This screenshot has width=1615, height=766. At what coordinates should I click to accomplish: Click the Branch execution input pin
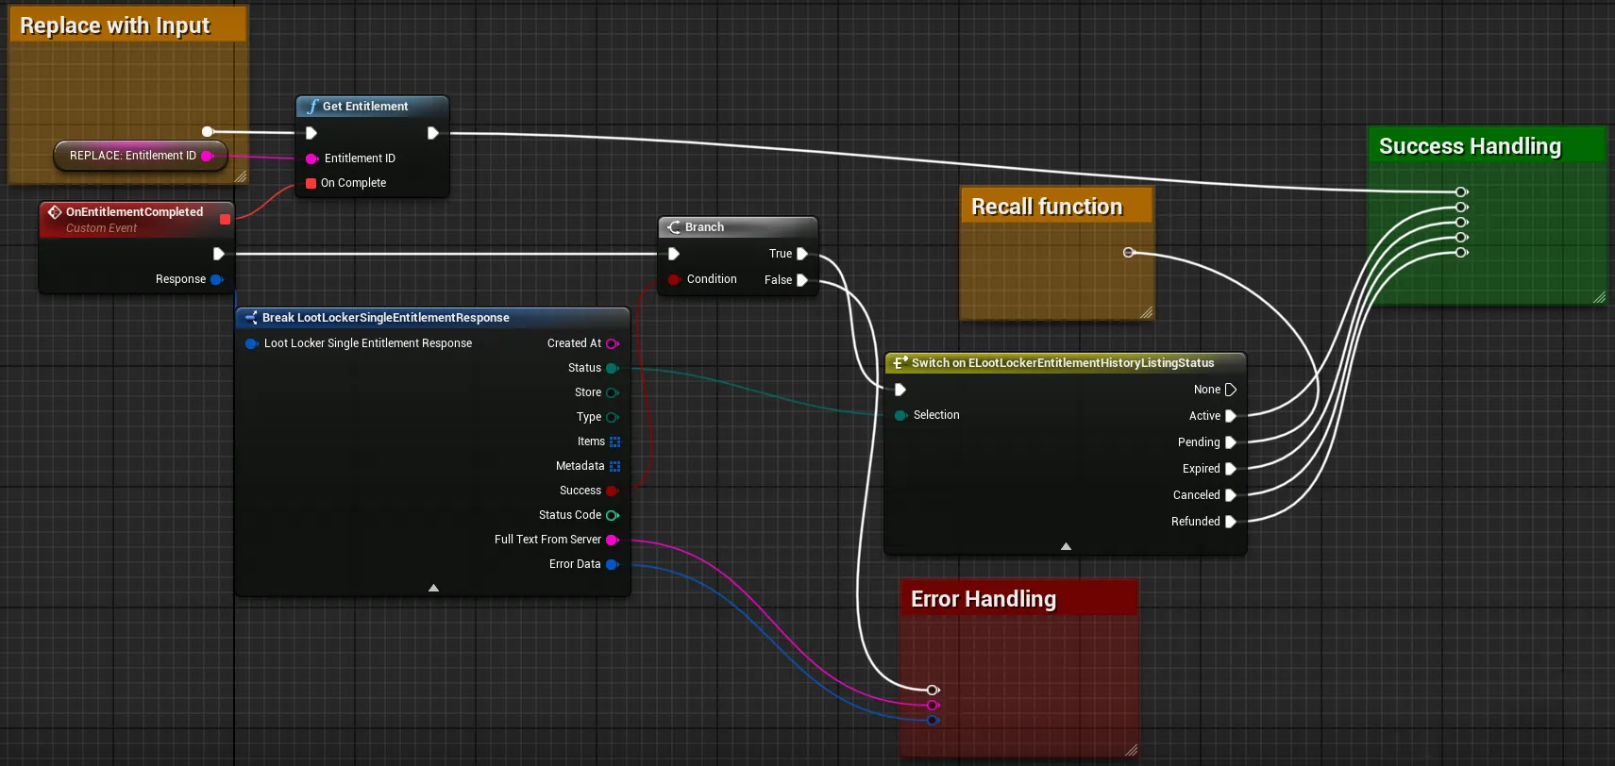click(674, 254)
